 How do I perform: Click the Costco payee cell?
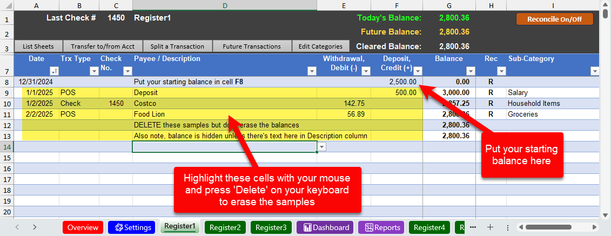tap(224, 104)
